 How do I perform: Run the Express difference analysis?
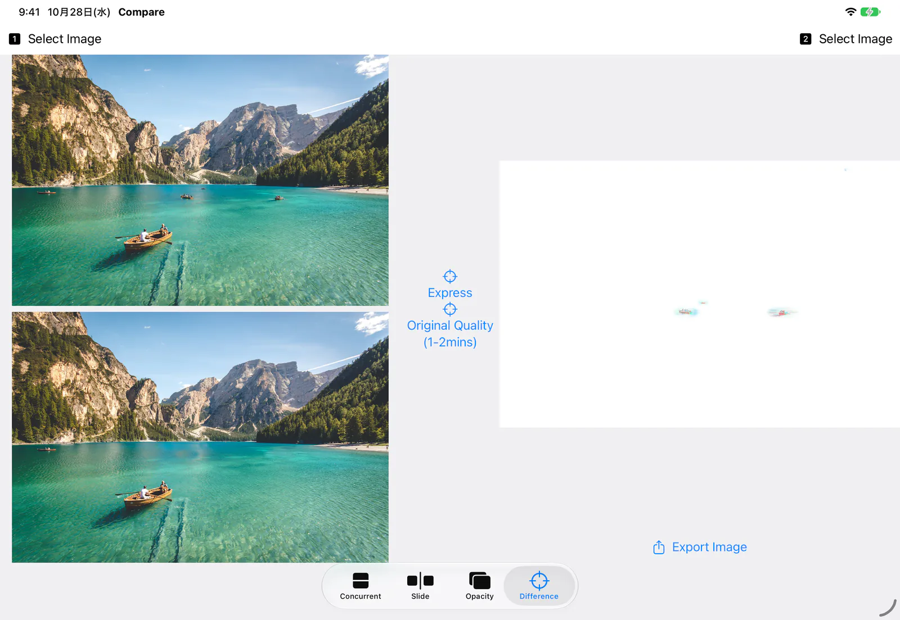450,285
